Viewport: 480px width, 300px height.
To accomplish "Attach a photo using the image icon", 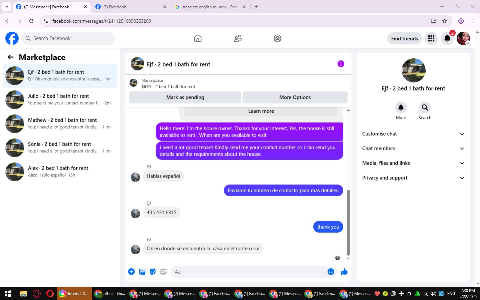I will [142, 272].
